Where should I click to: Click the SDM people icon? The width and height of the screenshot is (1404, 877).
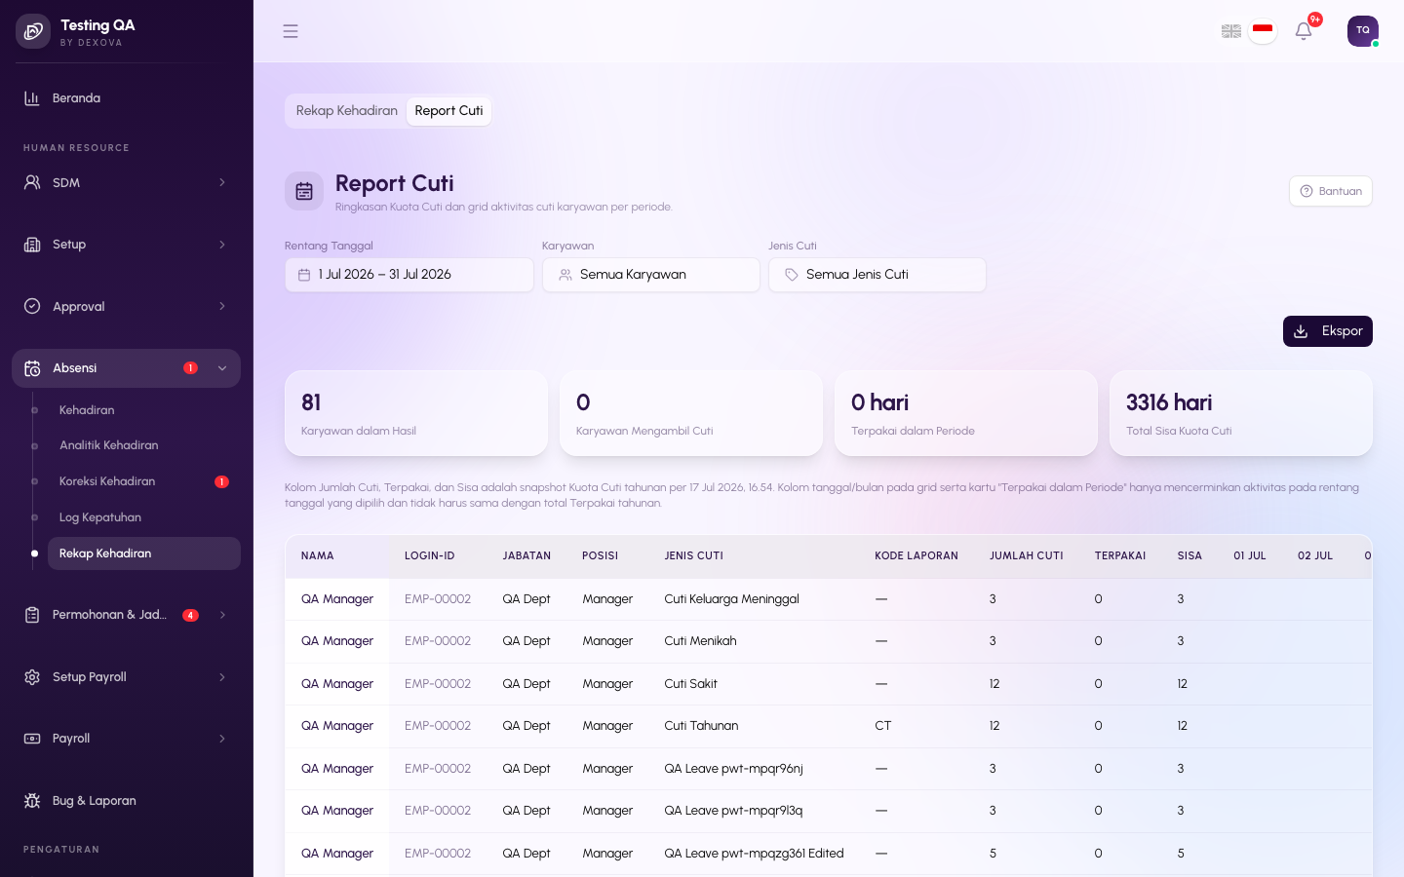[x=32, y=182]
